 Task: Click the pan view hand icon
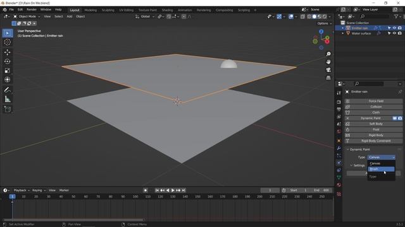(328, 62)
